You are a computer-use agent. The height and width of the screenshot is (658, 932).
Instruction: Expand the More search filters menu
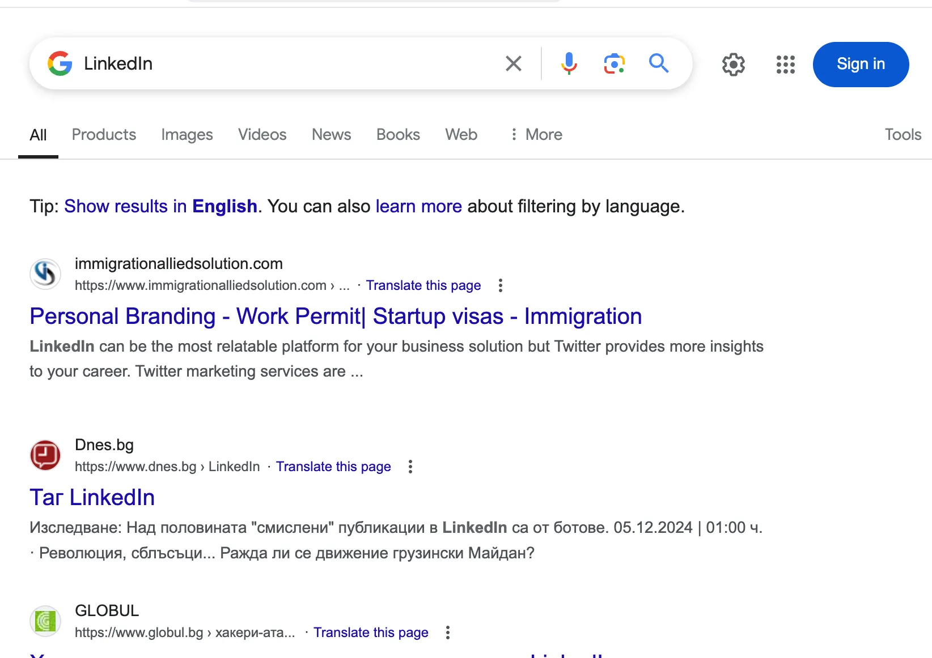(536, 135)
